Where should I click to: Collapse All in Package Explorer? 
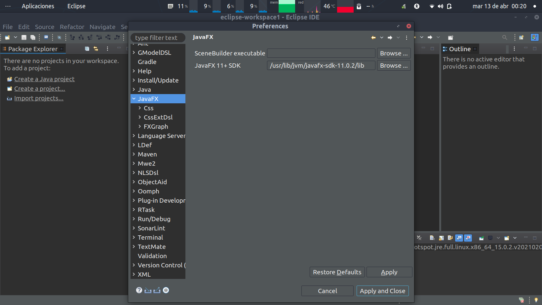[87, 49]
